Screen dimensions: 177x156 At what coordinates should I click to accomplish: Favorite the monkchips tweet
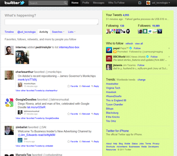(x=73, y=86)
